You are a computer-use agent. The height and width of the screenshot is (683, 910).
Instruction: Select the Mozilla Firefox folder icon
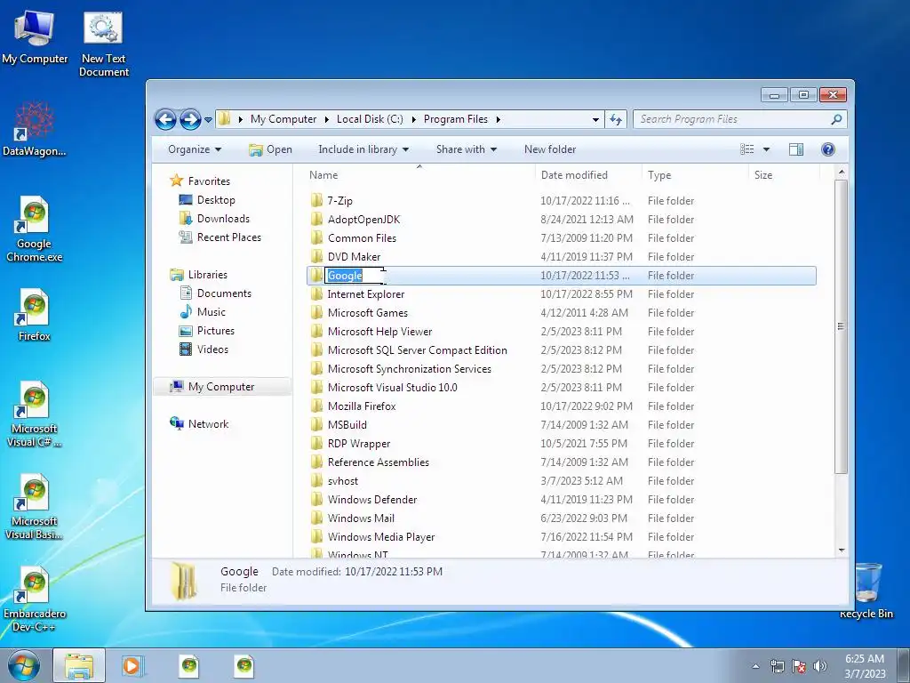coord(316,406)
